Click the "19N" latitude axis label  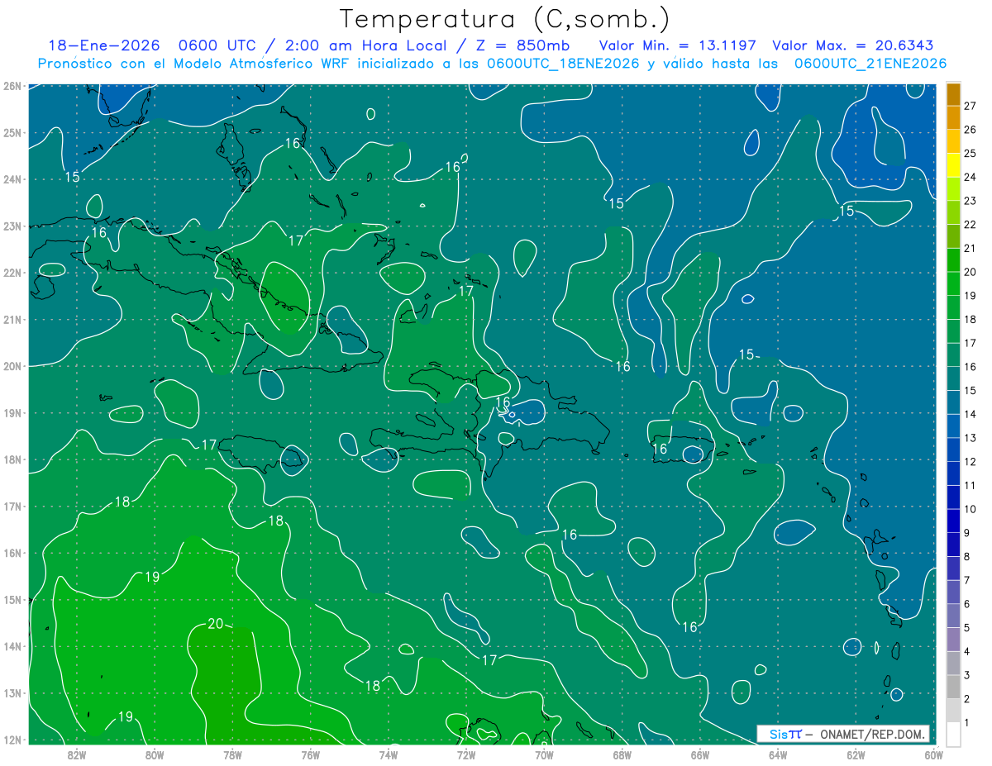[x=12, y=412]
